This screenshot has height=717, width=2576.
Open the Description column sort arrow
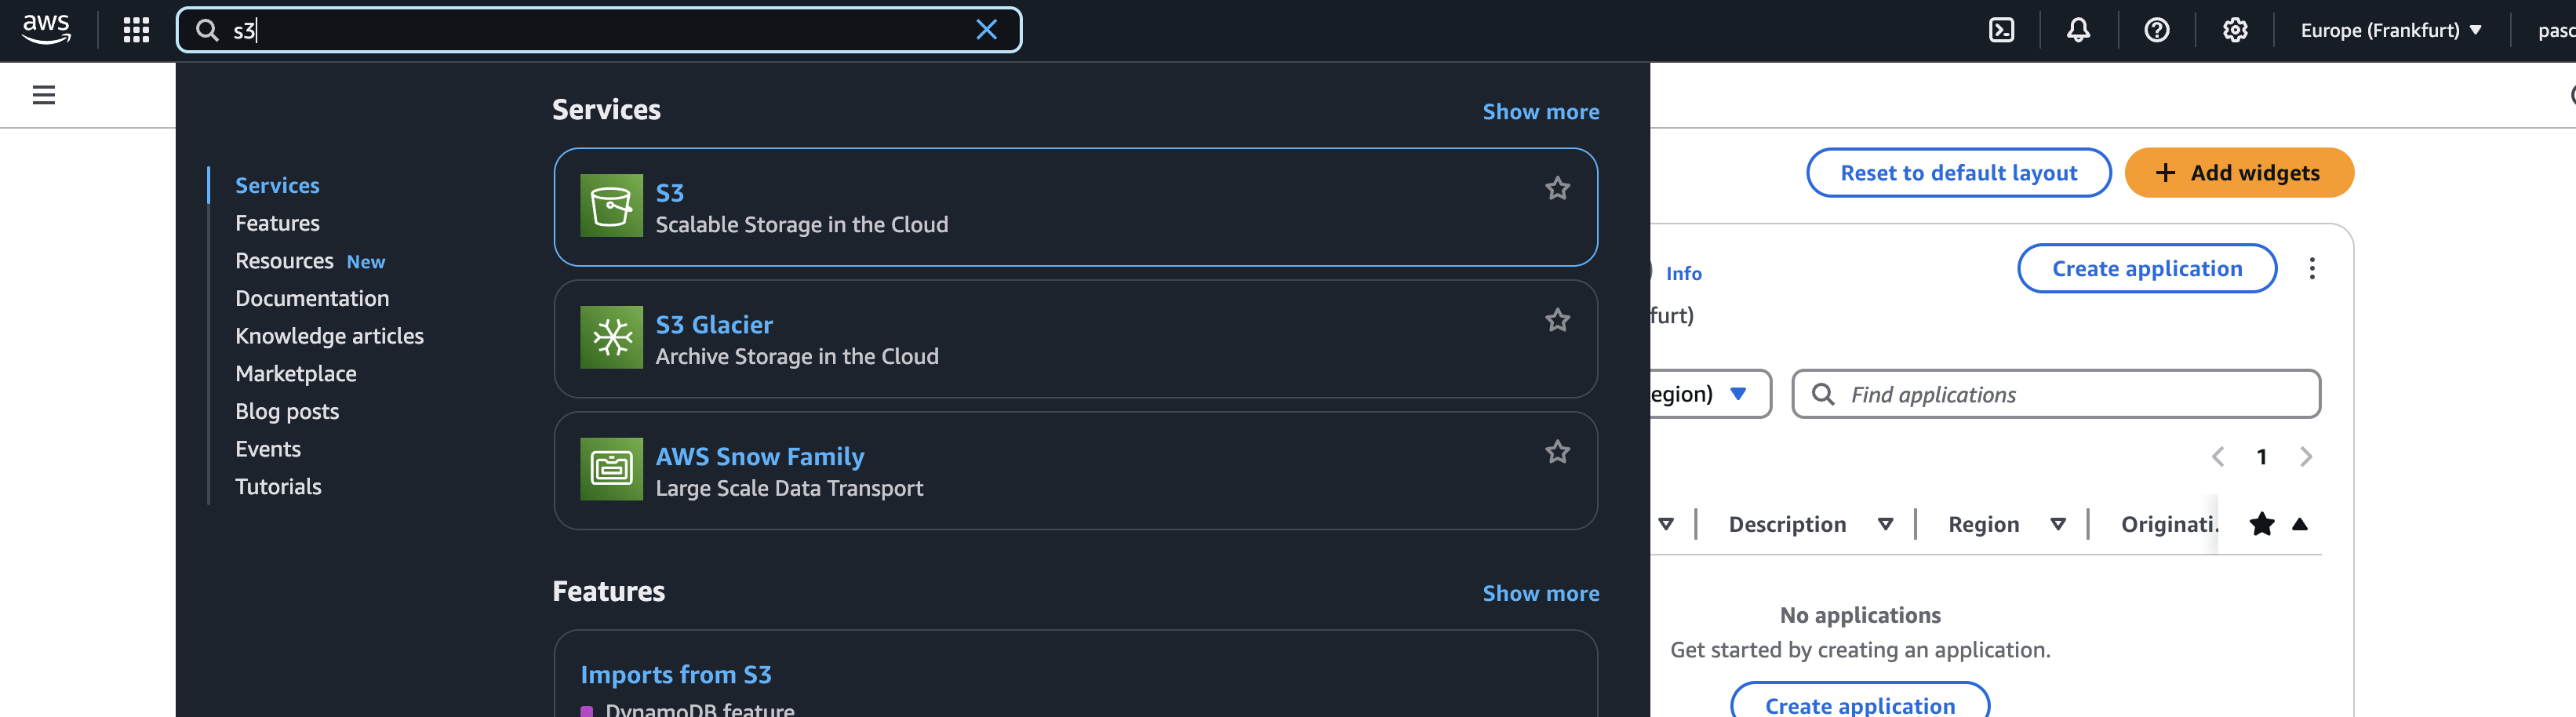tap(1885, 524)
